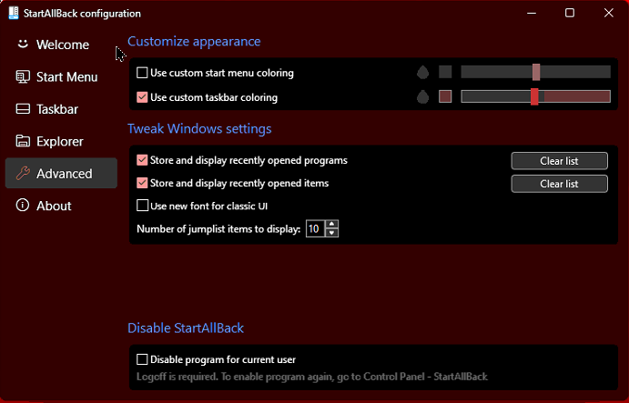Enable Use new font for classic UI
Viewport: 629px width, 403px height.
142,206
